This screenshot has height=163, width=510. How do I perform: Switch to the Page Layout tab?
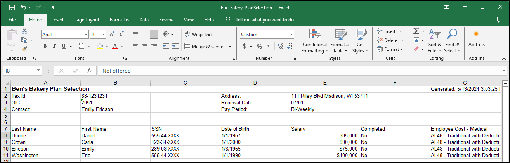coord(87,20)
